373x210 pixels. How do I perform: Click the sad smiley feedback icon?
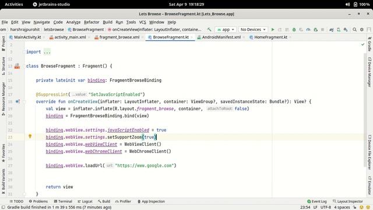click(x=368, y=207)
